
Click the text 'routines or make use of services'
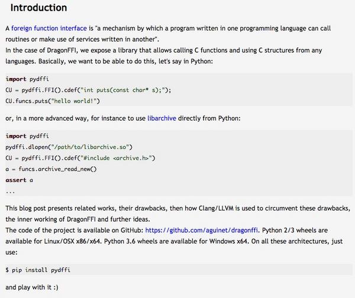tap(54, 40)
